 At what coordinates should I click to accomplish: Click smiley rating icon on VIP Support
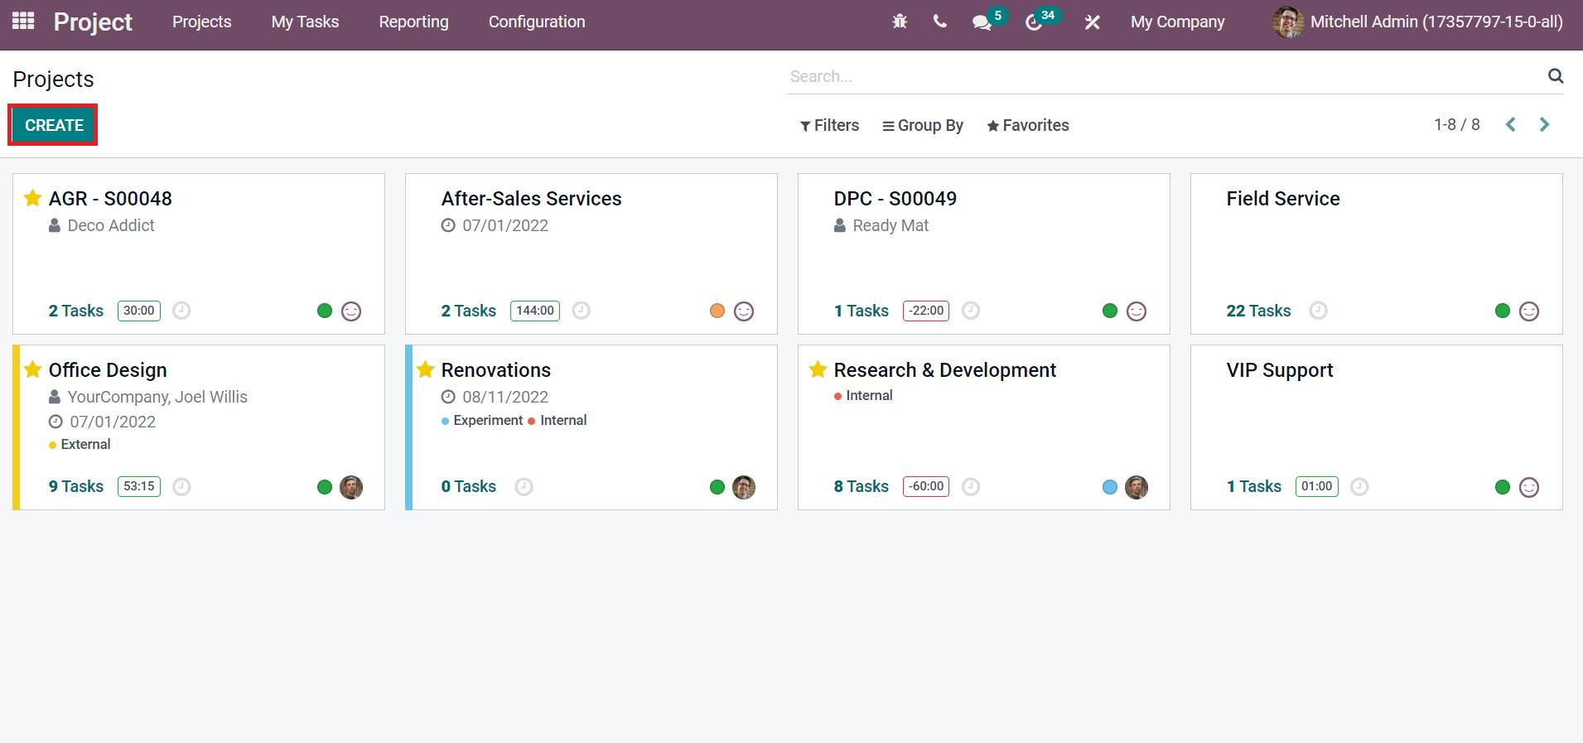click(1529, 487)
